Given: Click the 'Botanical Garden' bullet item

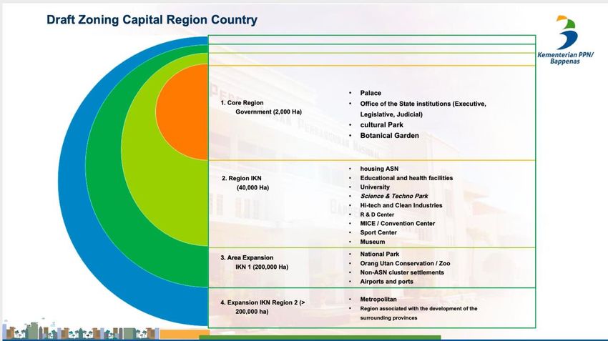Looking at the screenshot, I should coord(389,136).
